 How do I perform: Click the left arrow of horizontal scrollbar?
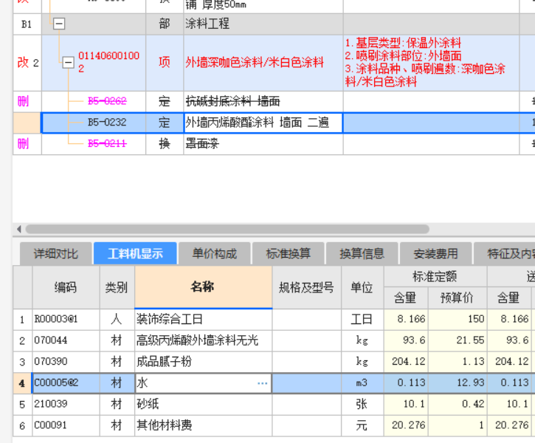pyautogui.click(x=19, y=229)
